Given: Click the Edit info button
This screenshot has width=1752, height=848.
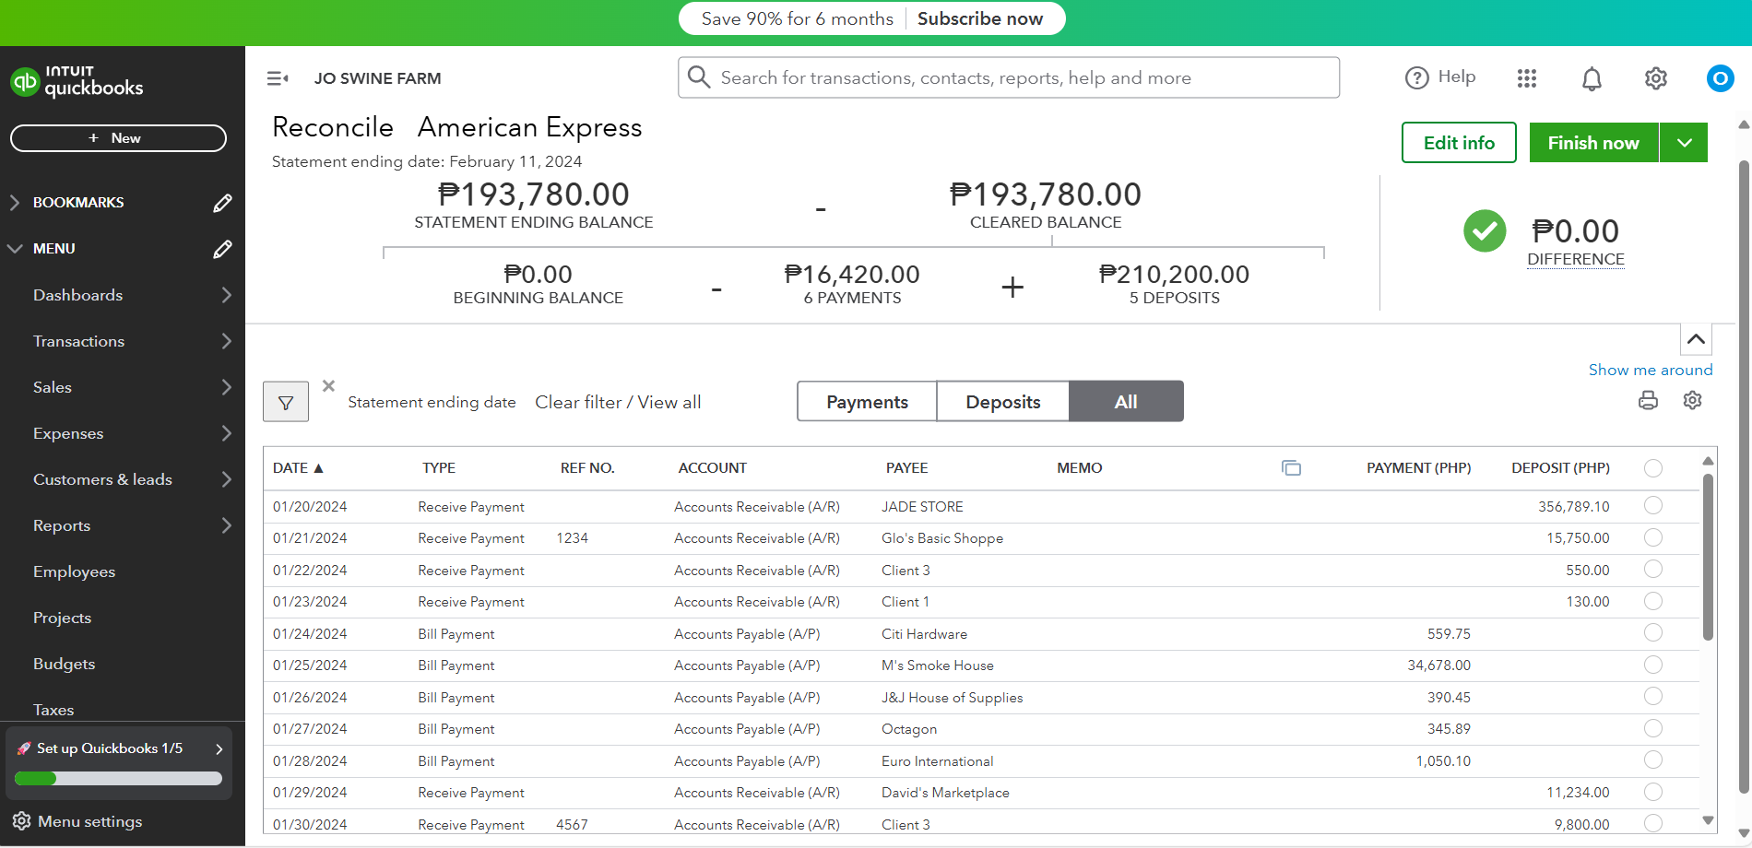Looking at the screenshot, I should click(1459, 143).
